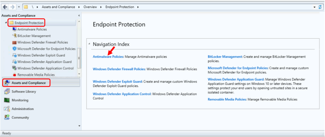The image size is (325, 137).
Task: Click the Software Library workspace icon
Action: [x=7, y=91]
